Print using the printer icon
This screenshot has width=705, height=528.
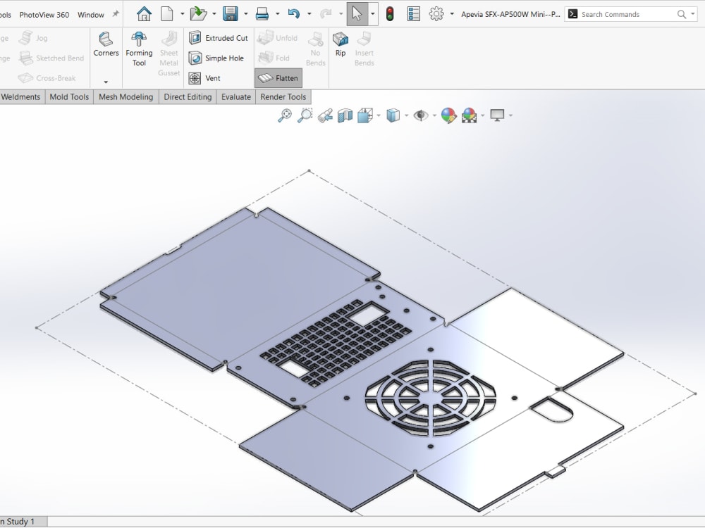pos(262,14)
